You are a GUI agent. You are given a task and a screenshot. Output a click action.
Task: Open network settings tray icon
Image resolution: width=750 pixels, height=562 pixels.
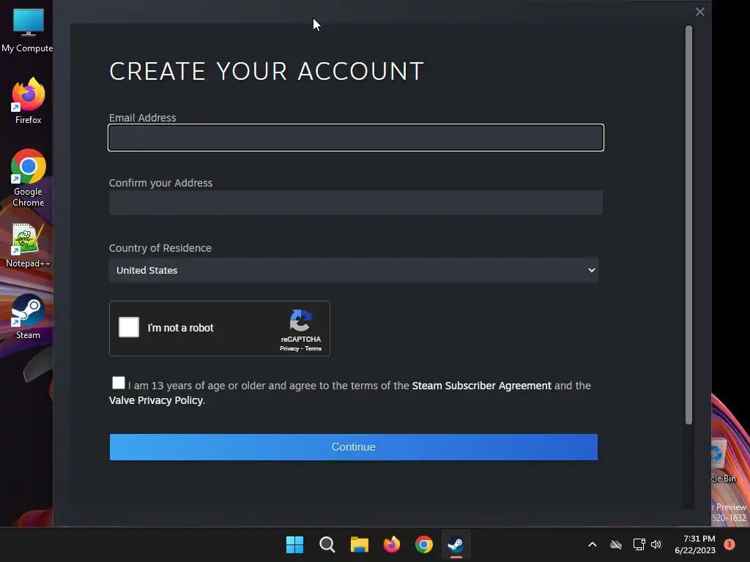639,544
